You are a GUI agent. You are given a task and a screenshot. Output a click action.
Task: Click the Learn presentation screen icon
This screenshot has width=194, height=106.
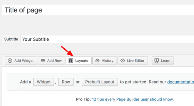tap(157, 61)
